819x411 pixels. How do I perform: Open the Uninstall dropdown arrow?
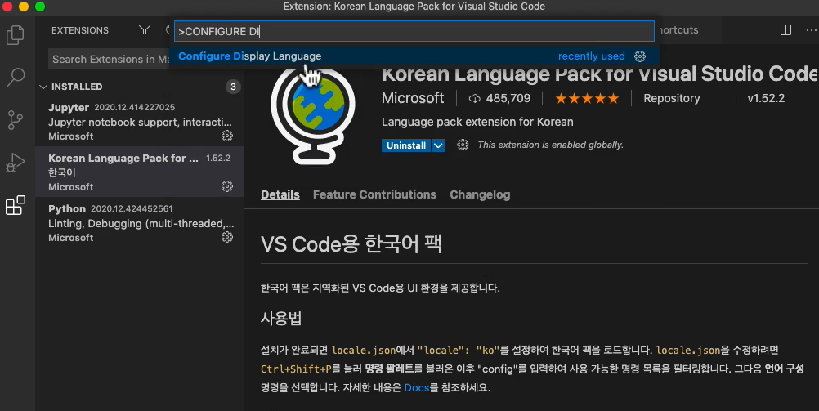pos(438,145)
